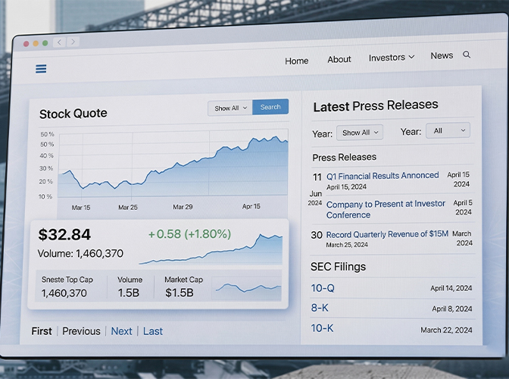
Task: Click the search magnifier icon in navbar
Action: pos(467,55)
